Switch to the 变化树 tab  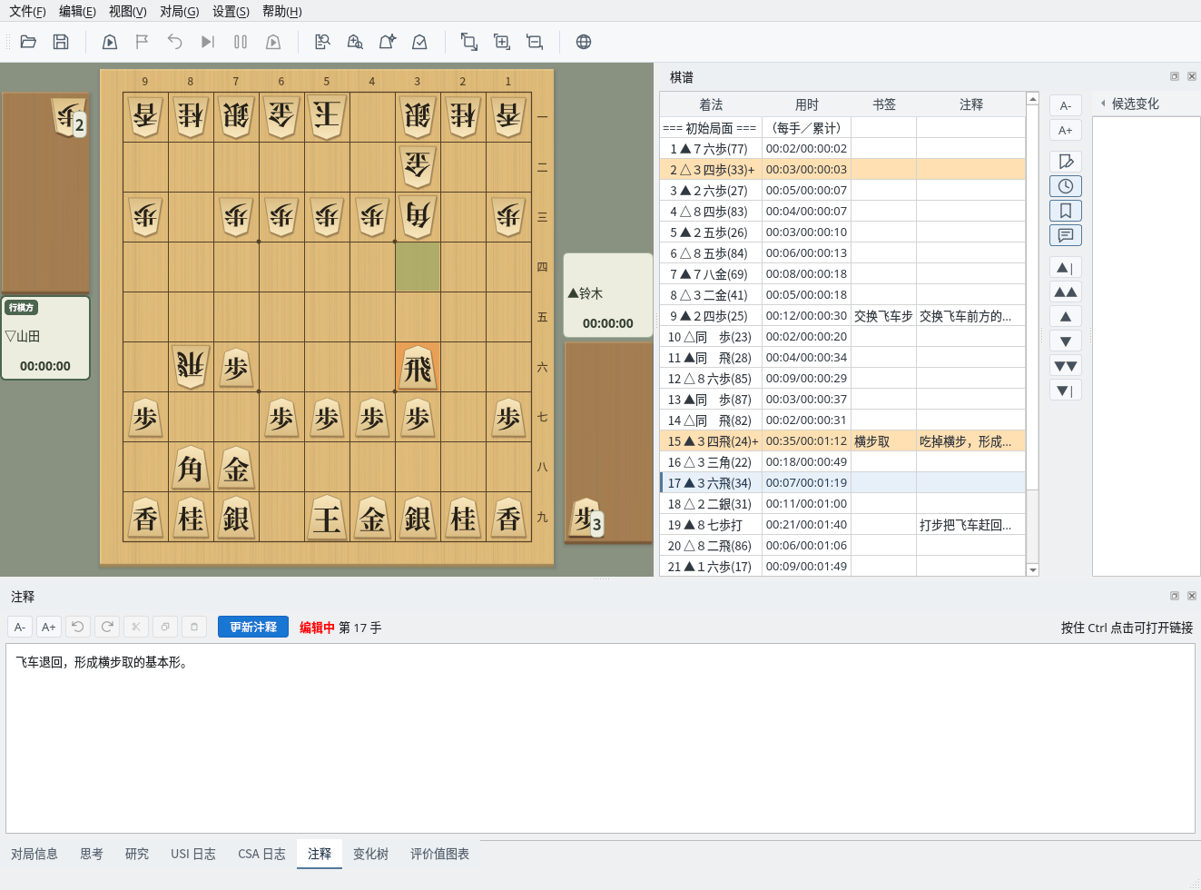(x=370, y=854)
